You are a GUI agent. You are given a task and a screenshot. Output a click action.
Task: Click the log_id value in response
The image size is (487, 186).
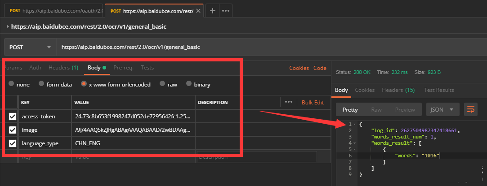coord(429,130)
